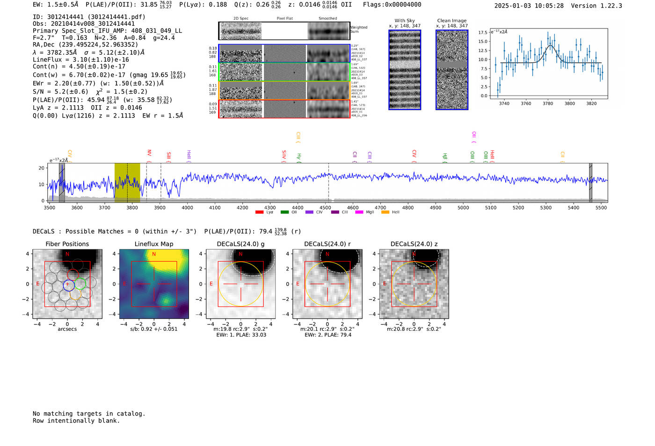Click the '2D Spec' column header
The height and width of the screenshot is (446, 655).
coord(241,19)
